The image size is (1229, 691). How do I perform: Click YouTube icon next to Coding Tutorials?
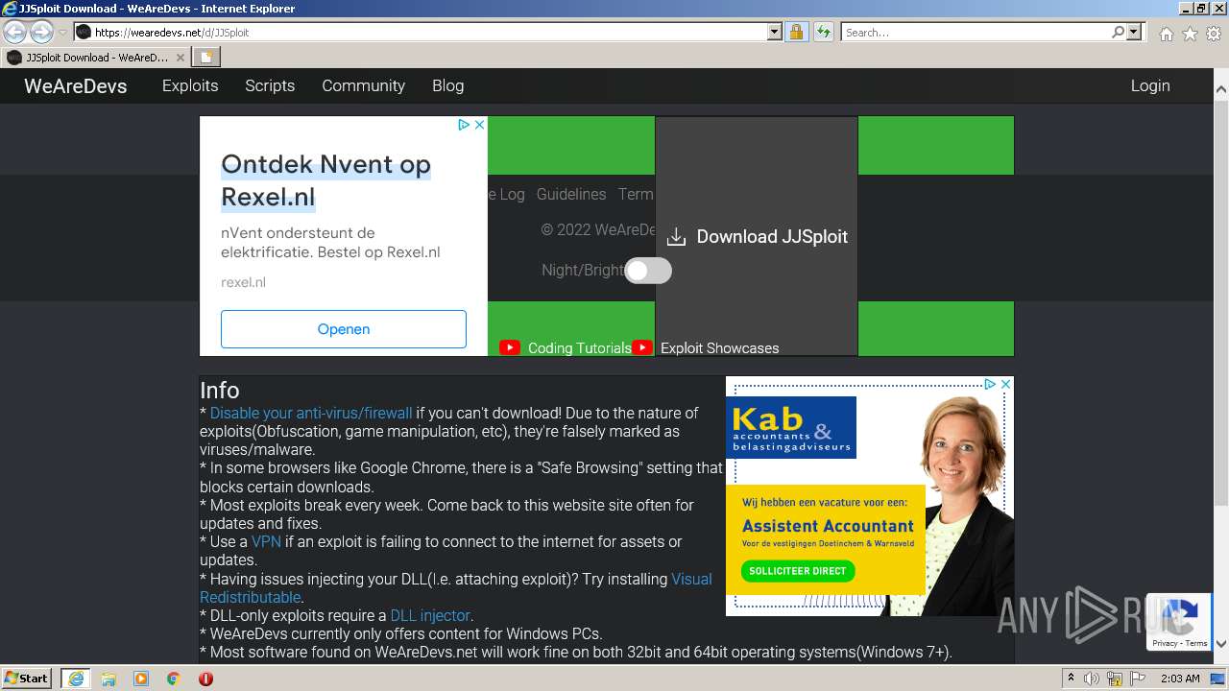click(x=510, y=347)
